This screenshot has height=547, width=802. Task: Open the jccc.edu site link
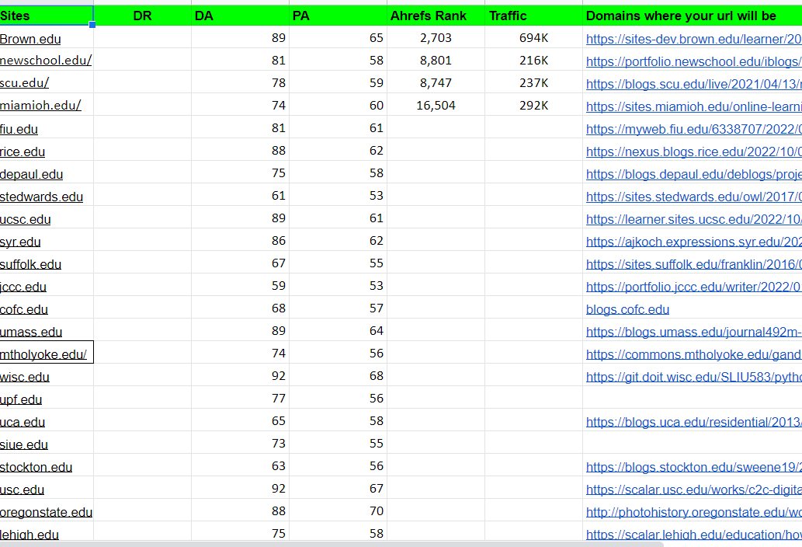(x=23, y=287)
